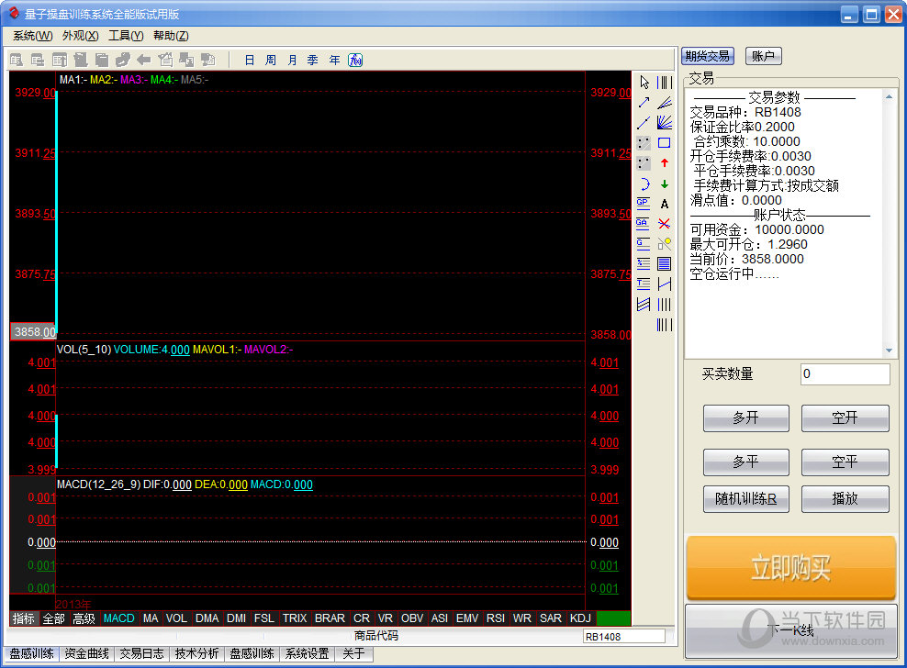Toggle the 期货交易 panel button
Viewport: 907px width, 668px height.
point(707,56)
